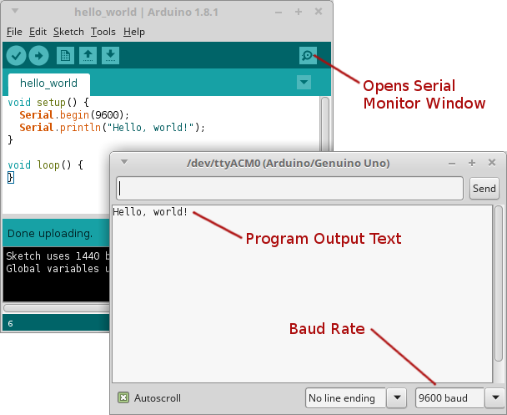
Task: Click the Sketch uses 1440 console line
Action: (x=58, y=256)
